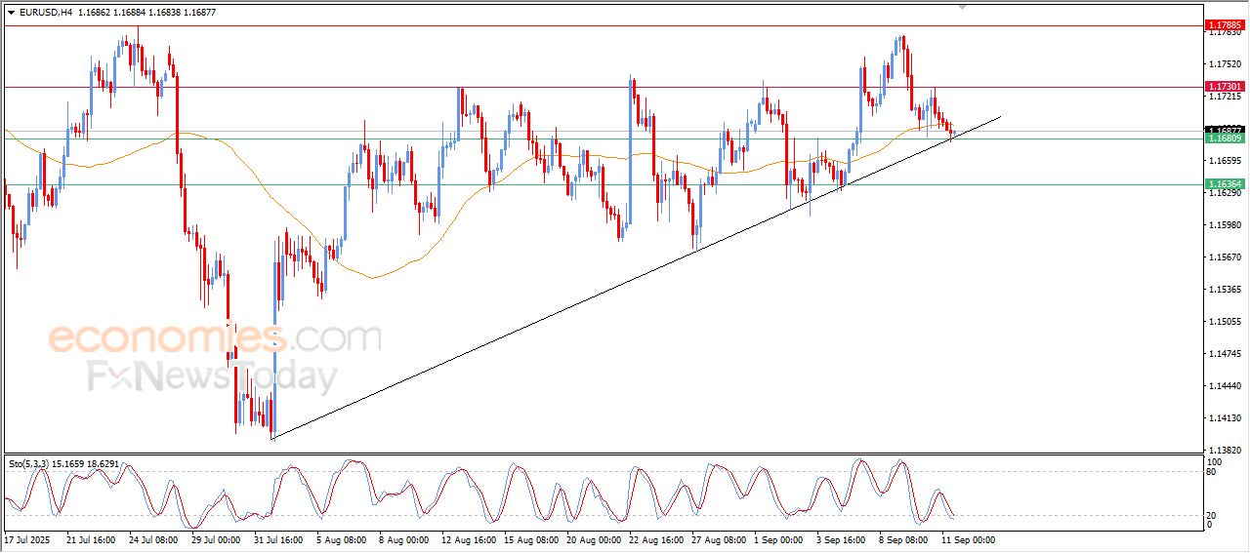Click the chart shift triangle marker on top edge
The image size is (1250, 553).
click(962, 6)
